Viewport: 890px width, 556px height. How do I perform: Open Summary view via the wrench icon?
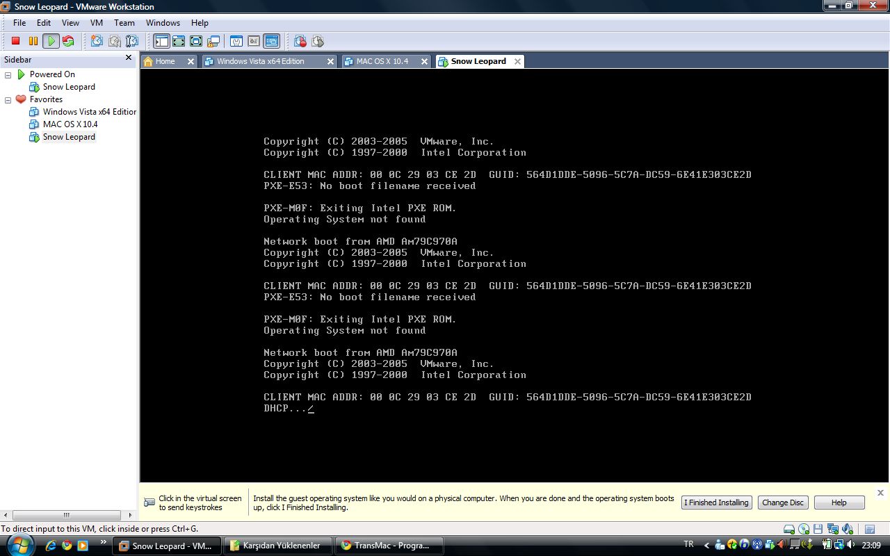click(236, 41)
